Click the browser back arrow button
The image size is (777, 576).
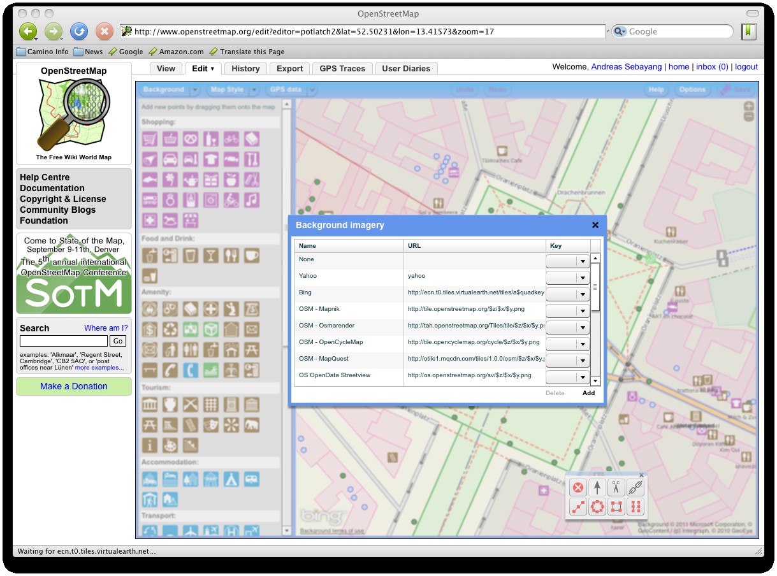[x=28, y=31]
